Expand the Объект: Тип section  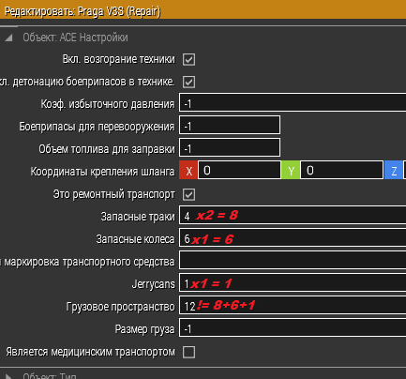click(8, 376)
